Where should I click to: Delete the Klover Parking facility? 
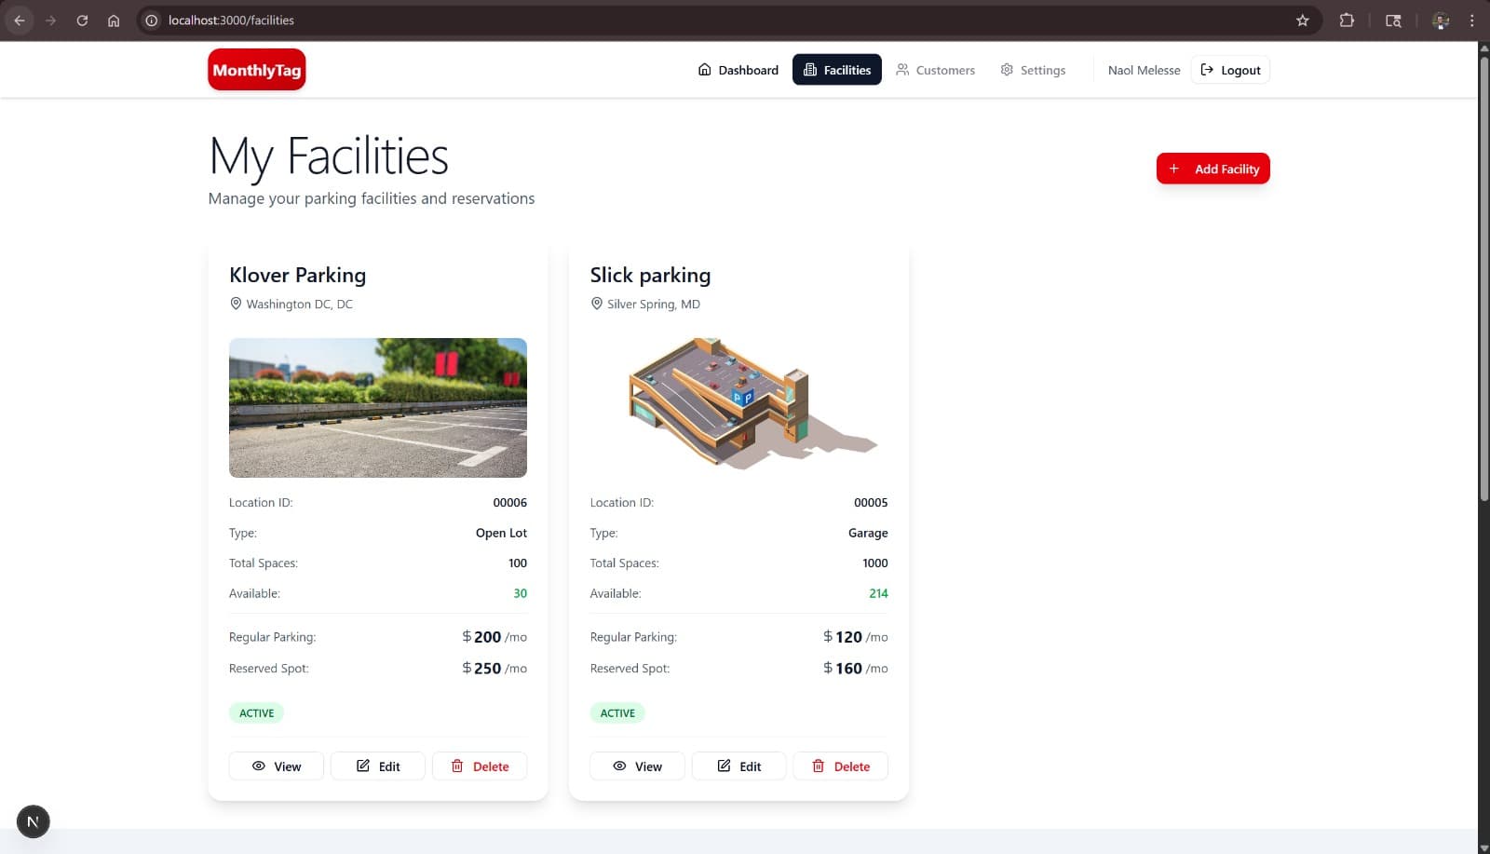click(480, 766)
